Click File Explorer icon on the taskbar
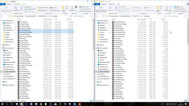The image size is (189, 106). pos(22,104)
